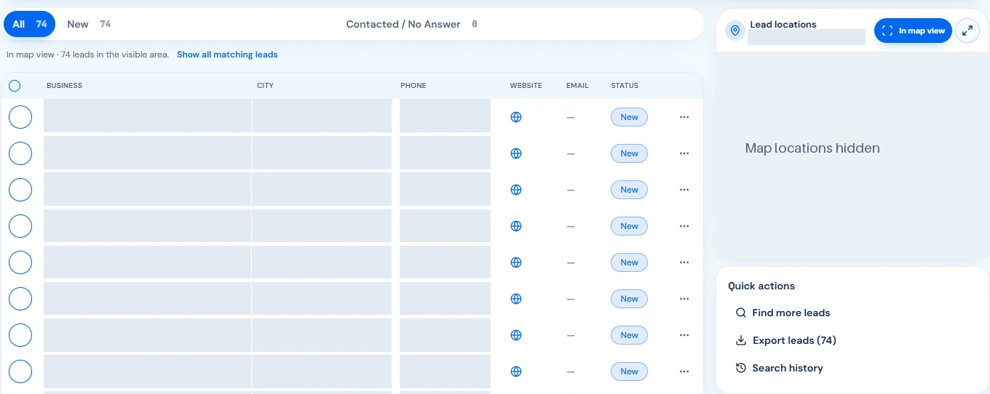Open the fourth row's website globe icon

tap(516, 226)
